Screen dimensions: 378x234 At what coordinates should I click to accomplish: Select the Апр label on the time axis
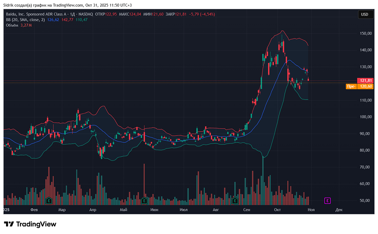tap(91, 209)
